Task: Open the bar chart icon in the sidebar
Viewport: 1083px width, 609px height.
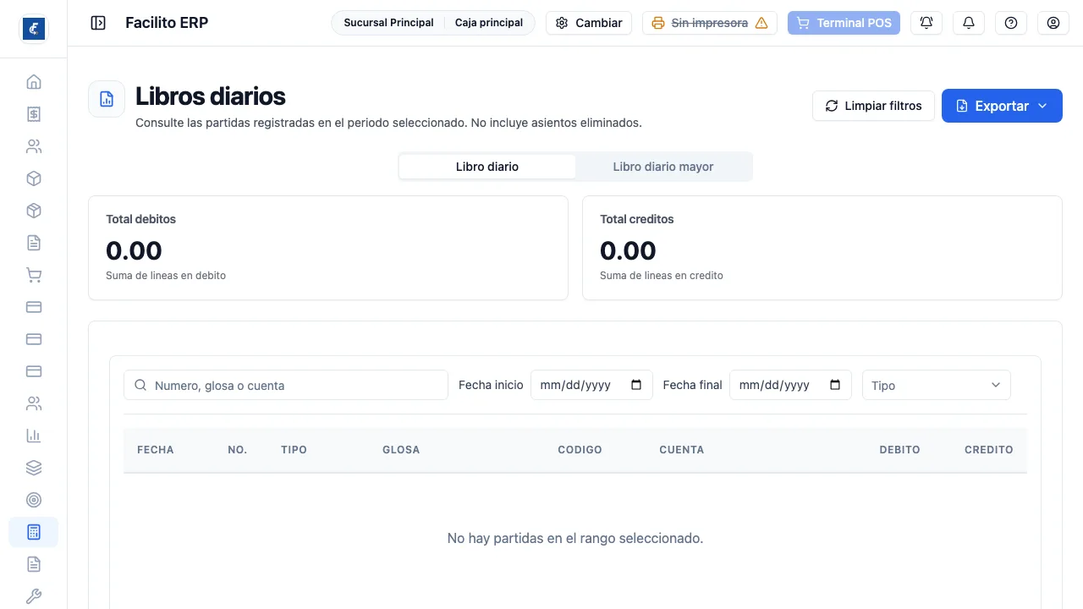Action: [34, 436]
